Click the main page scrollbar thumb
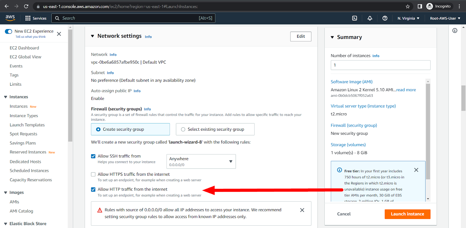Viewport: 466px width, 228px height. (463, 98)
